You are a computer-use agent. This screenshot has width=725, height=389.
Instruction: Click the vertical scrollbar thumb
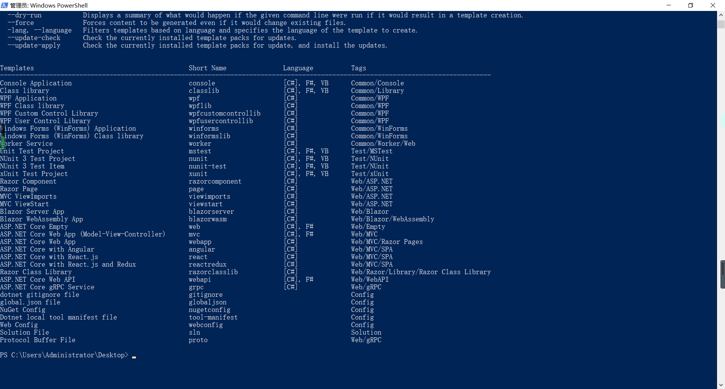[x=721, y=25]
